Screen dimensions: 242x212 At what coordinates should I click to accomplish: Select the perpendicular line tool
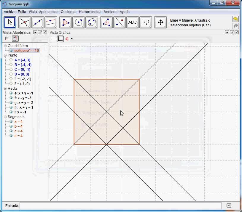coord(51,22)
